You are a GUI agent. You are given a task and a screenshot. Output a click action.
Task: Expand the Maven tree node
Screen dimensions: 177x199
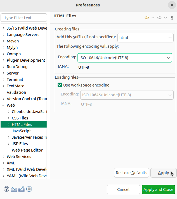3,41
